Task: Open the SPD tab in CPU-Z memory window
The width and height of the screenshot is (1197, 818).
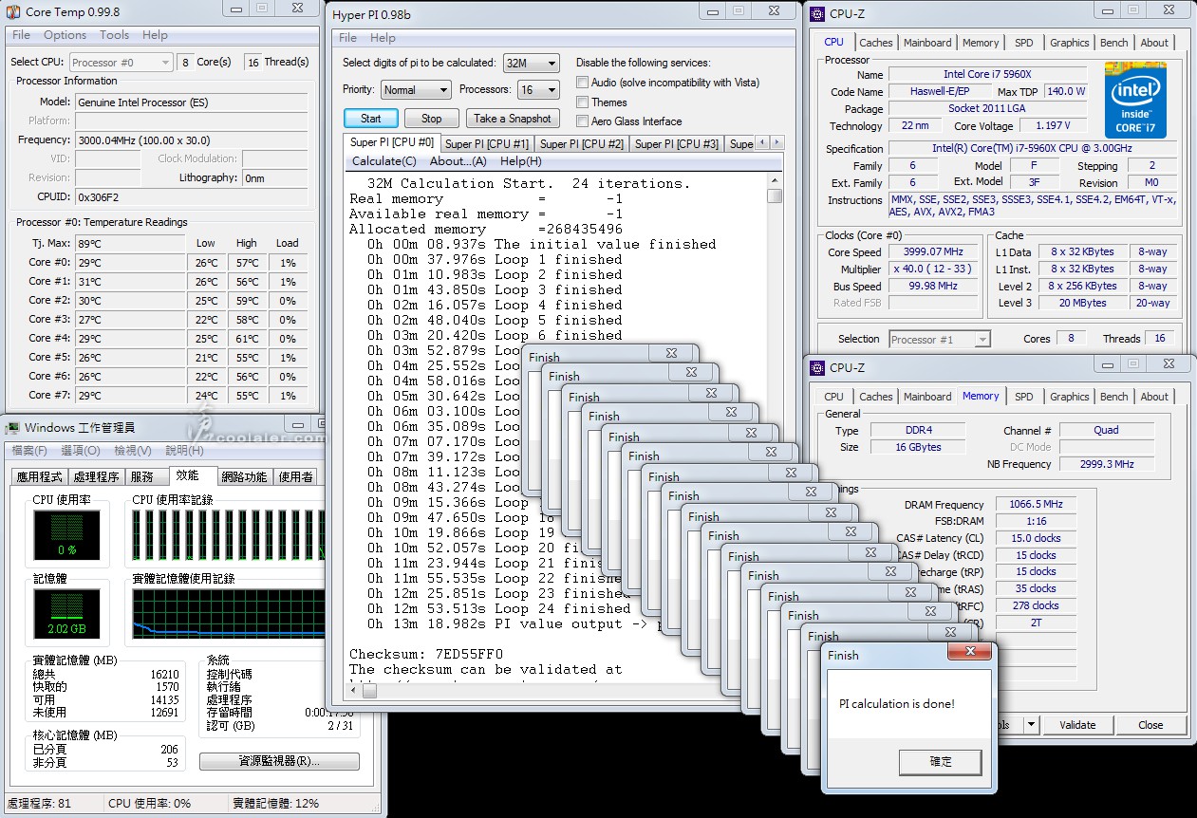Action: coord(1023,397)
